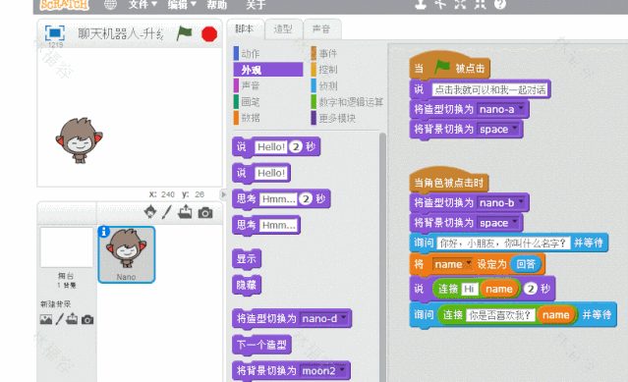The image size is (628, 382).
Task: Click the 当角色被点击时 hat block
Action: 448,181
